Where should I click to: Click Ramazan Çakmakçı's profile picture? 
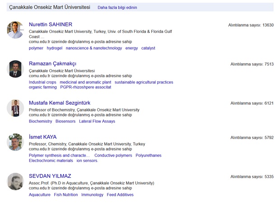pos(15,69)
